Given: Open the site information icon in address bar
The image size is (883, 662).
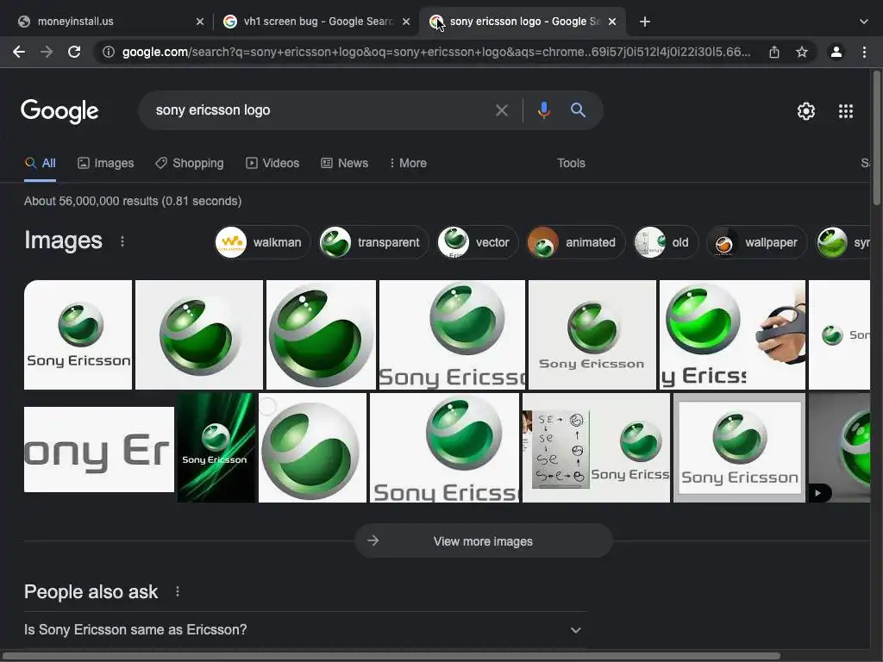Looking at the screenshot, I should pos(108,52).
